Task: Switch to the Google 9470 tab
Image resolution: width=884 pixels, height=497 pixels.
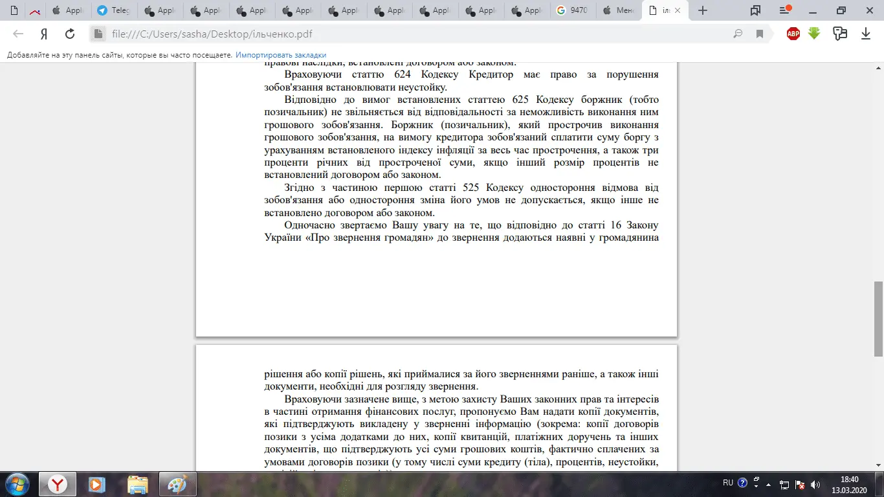Action: pyautogui.click(x=573, y=10)
